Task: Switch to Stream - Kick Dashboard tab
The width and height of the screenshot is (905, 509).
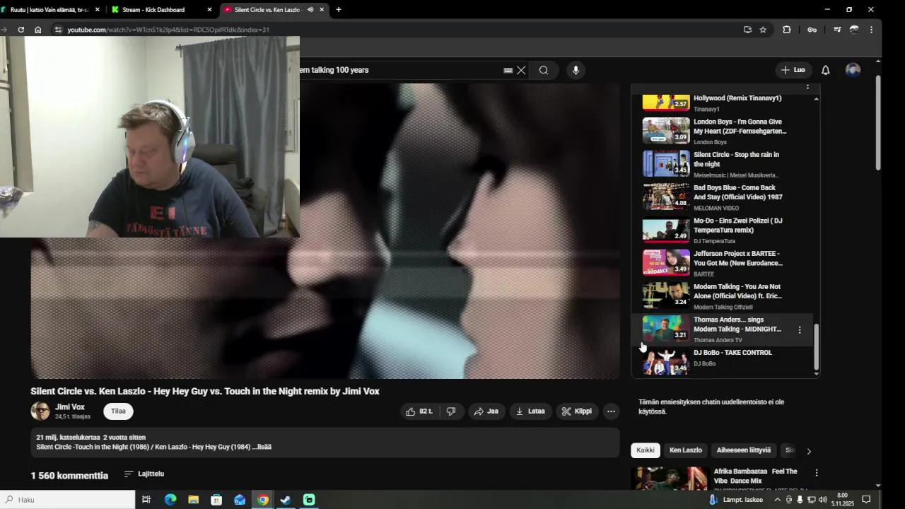Action: pos(153,10)
